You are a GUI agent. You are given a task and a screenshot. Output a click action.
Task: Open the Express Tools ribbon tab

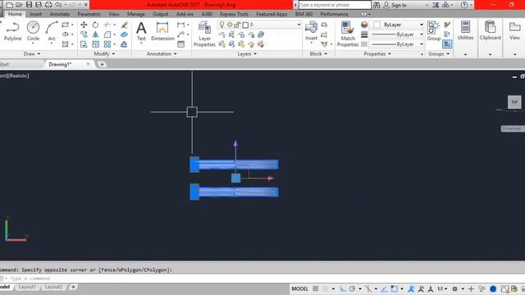click(234, 14)
